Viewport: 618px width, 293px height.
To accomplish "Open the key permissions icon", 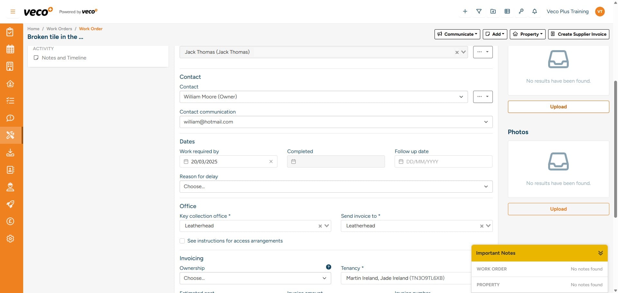I will click(x=521, y=11).
